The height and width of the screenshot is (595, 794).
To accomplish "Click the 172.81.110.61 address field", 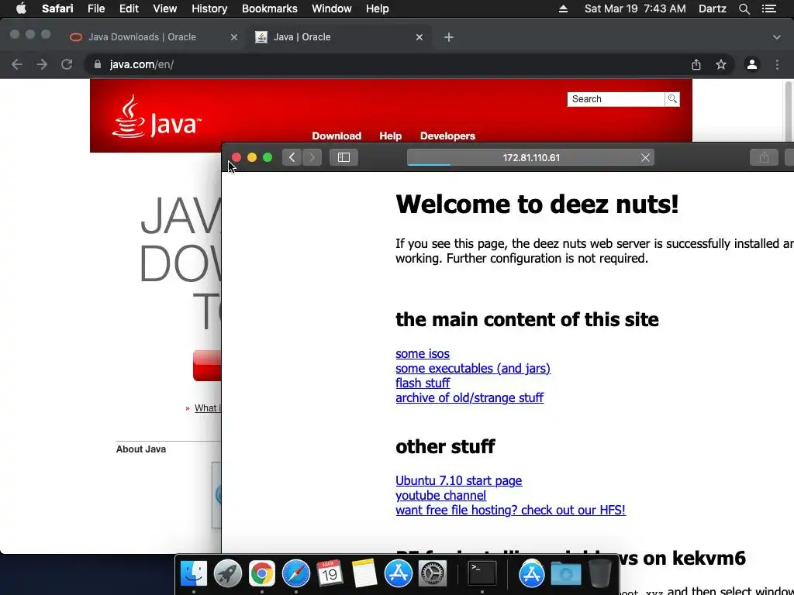I will [x=530, y=157].
